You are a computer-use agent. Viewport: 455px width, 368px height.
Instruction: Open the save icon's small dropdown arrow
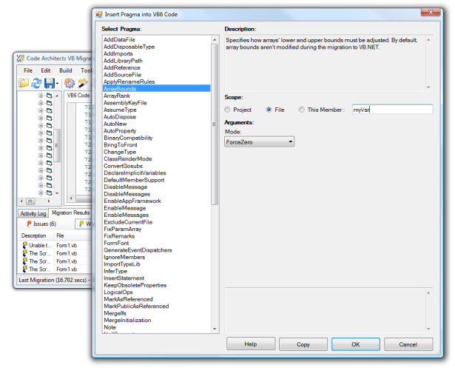pyautogui.click(x=57, y=84)
